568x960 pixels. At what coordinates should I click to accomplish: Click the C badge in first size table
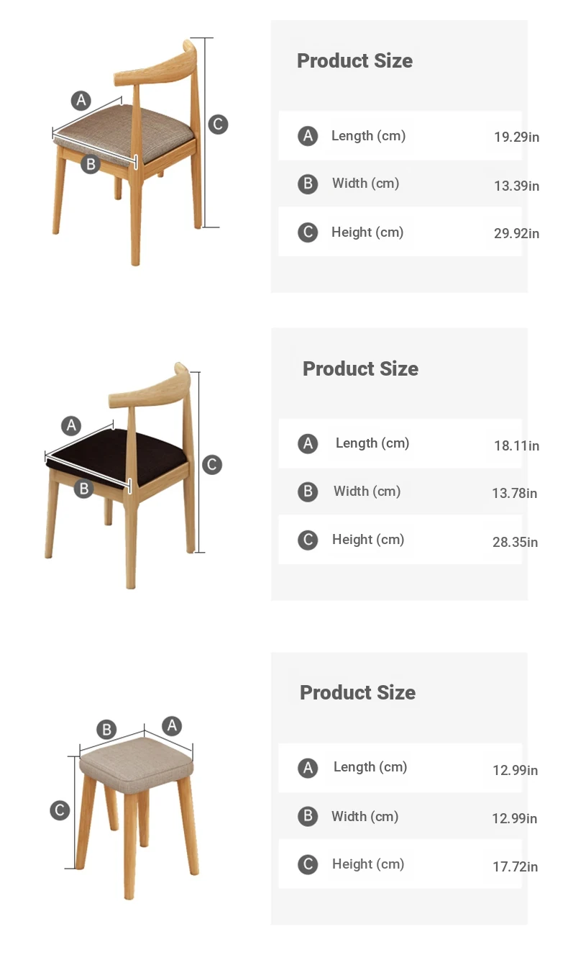click(x=308, y=232)
